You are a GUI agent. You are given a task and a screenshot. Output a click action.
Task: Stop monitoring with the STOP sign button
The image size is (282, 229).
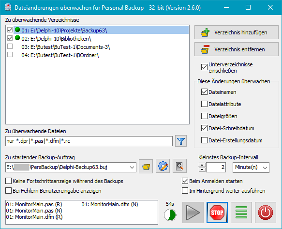pyautogui.click(x=217, y=213)
